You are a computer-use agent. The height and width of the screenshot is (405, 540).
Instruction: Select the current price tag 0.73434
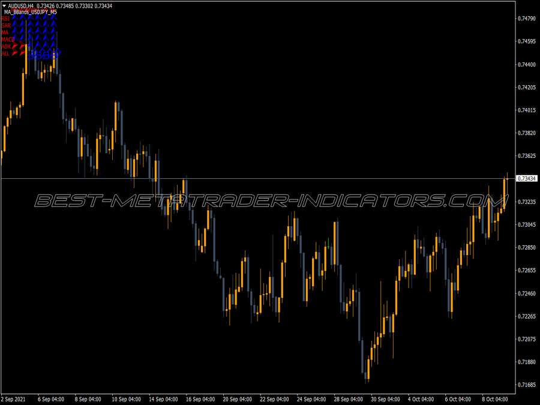[527, 178]
